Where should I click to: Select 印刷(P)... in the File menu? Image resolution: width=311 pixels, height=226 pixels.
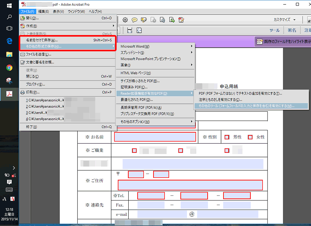coord(67,92)
